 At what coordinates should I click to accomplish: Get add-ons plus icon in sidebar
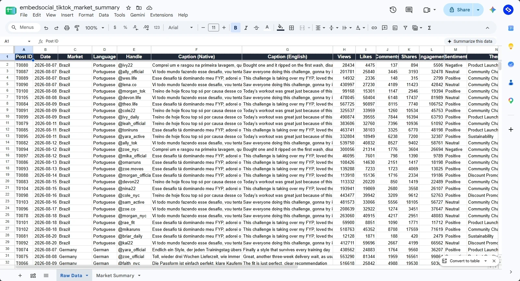point(511,129)
